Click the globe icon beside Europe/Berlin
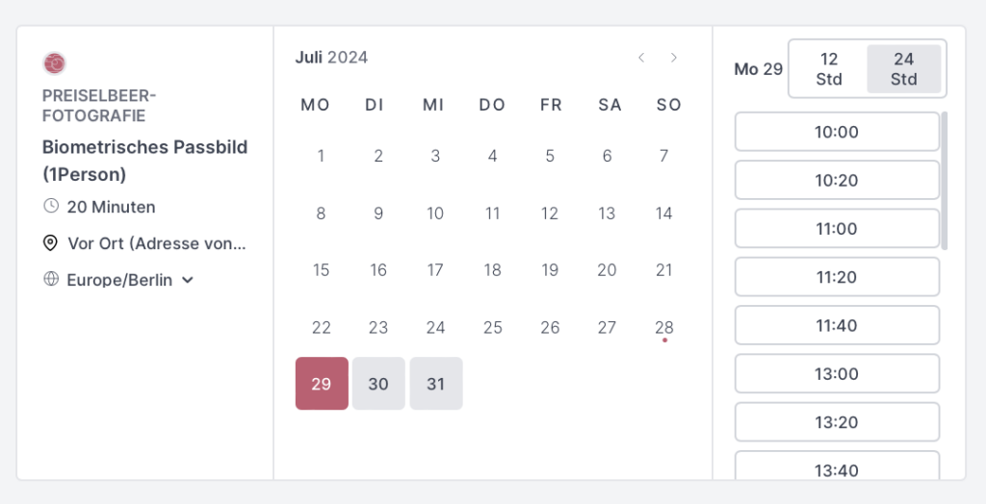 click(51, 279)
